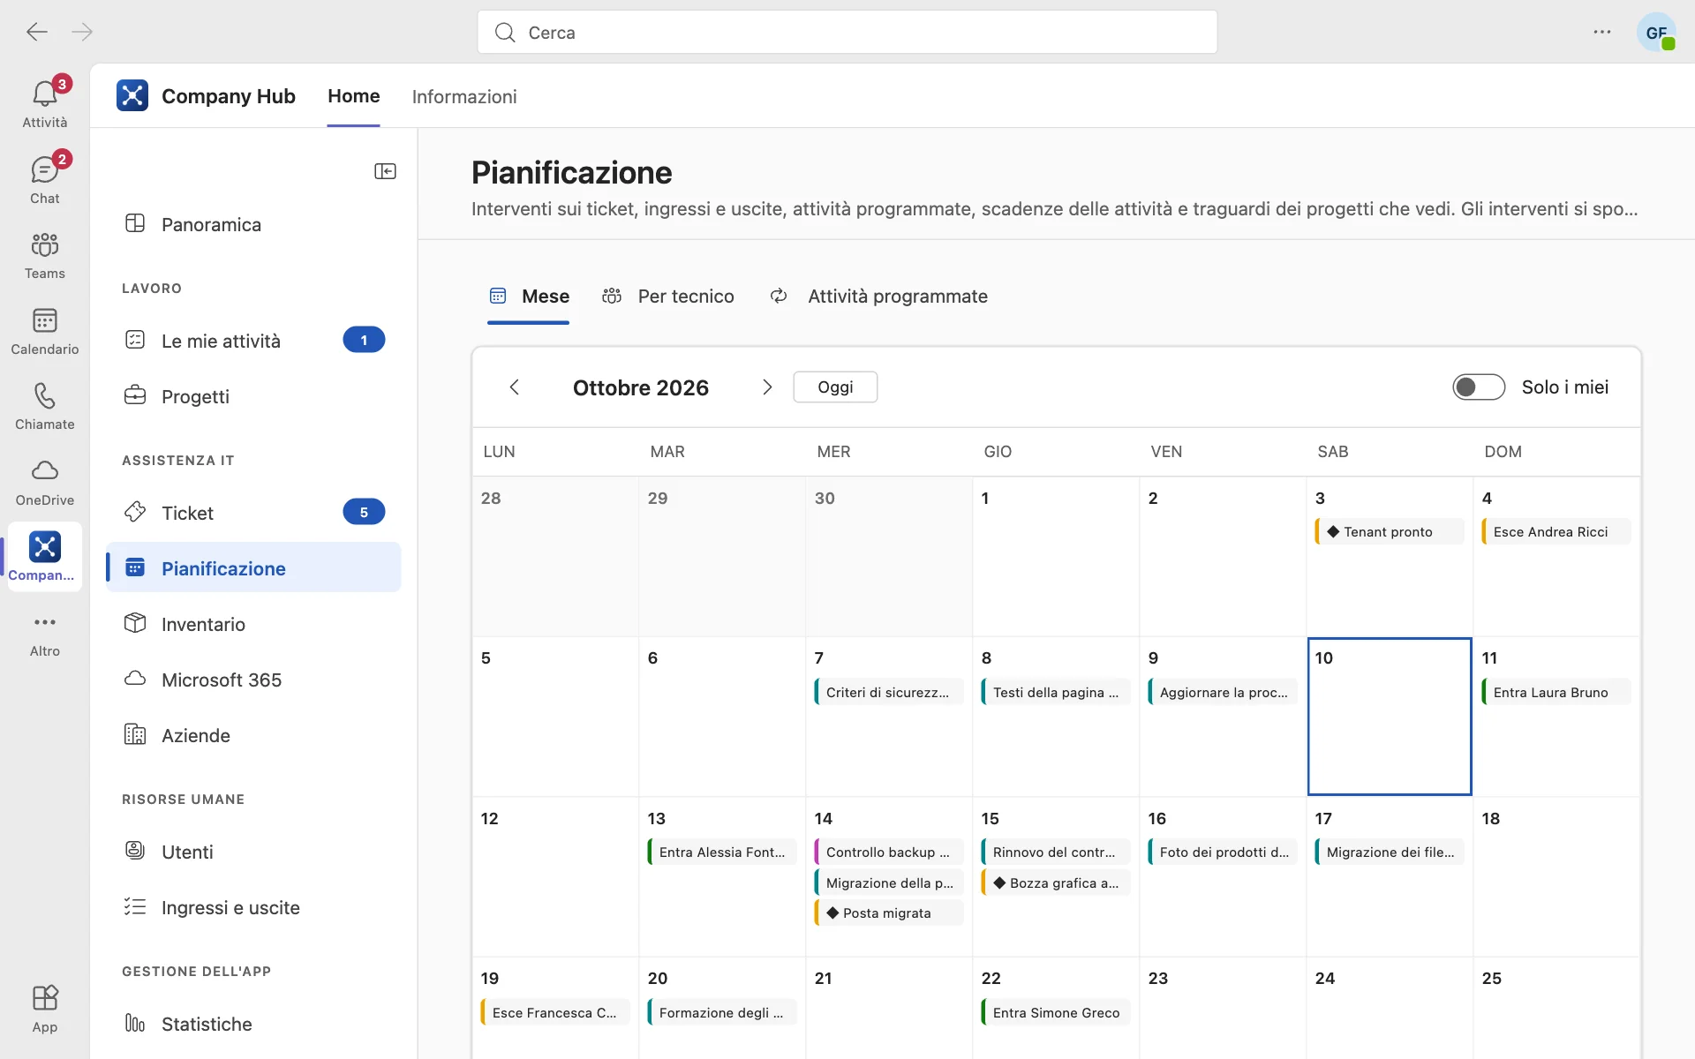
Task: Select day 10 calendar cell
Action: click(x=1390, y=717)
